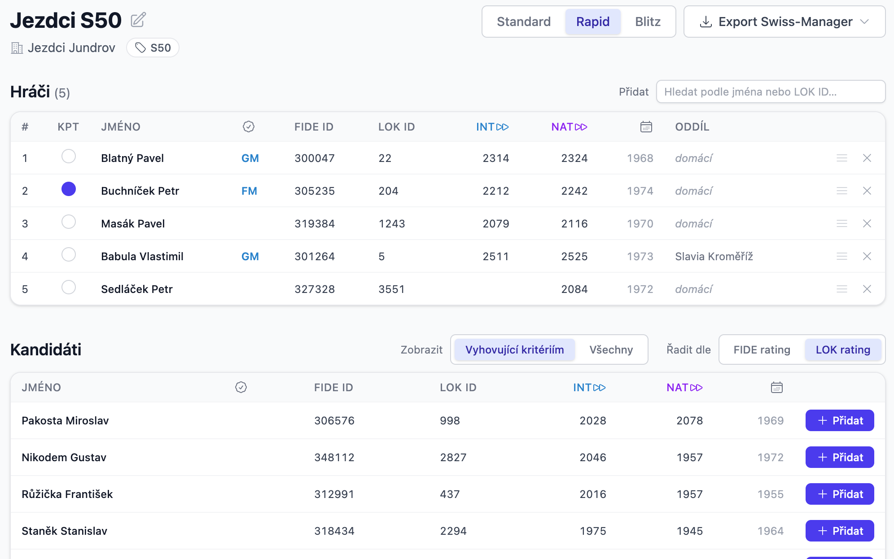Click the S50 tag badge
Screen dimensions: 894x559
[153, 48]
